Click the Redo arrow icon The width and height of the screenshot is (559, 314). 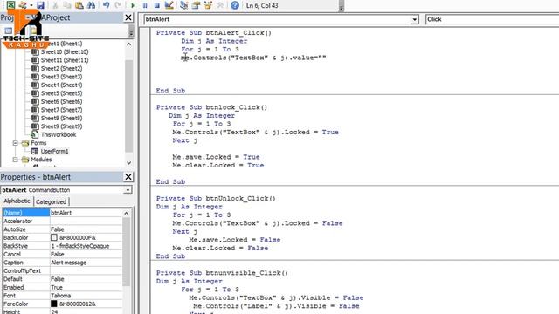click(118, 5)
